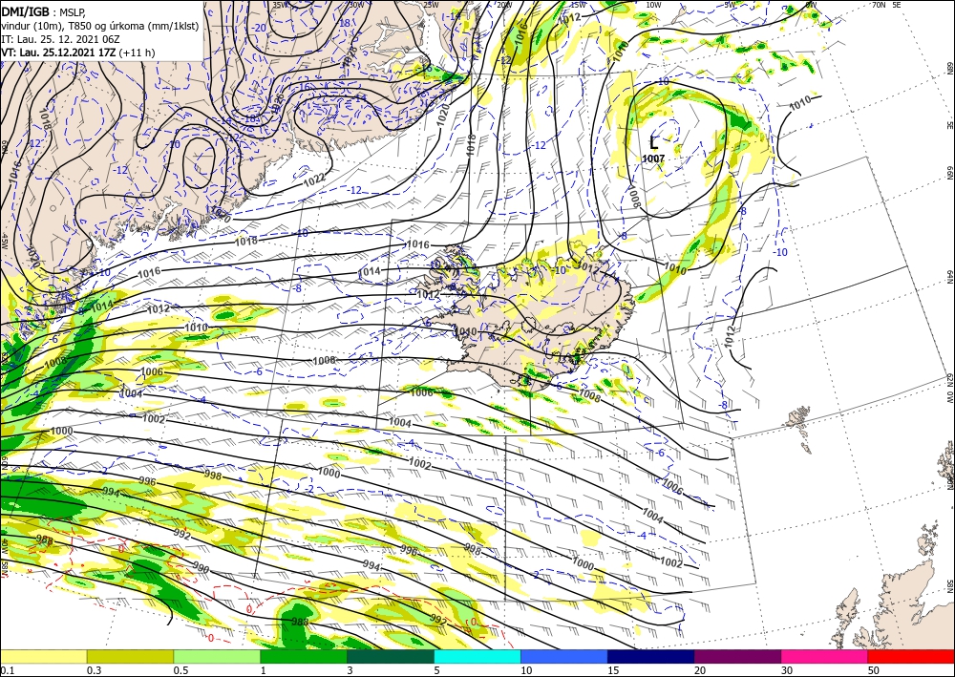Select the navy 15 mm legend swatch
Viewport: 955px width, 677px height.
pos(651,656)
